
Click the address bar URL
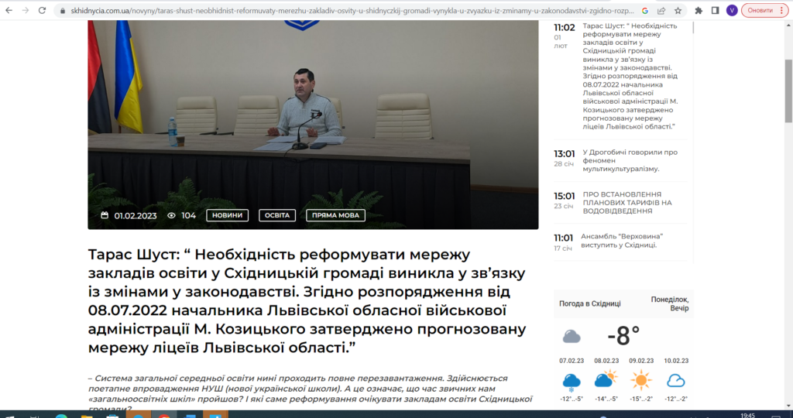point(352,11)
